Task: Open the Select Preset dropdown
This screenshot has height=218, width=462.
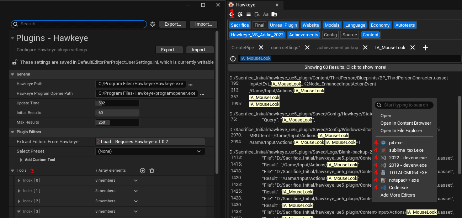Action: (150, 151)
